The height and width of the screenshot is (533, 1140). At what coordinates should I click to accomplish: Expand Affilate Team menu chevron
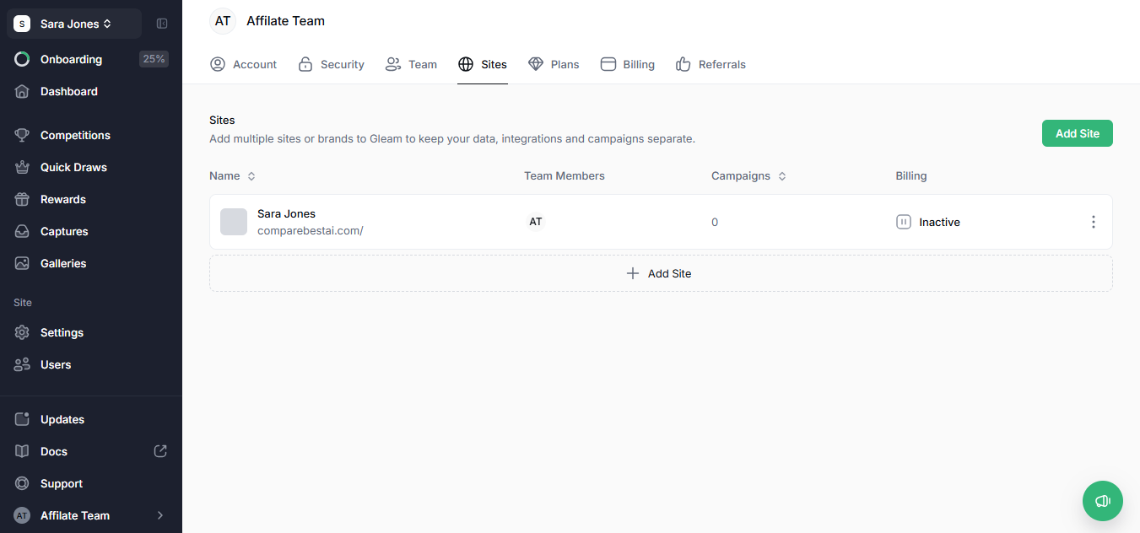click(160, 515)
